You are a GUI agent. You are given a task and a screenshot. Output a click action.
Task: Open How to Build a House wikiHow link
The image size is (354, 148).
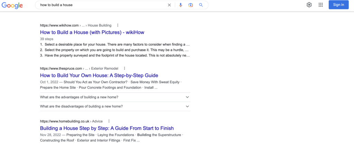tap(92, 32)
